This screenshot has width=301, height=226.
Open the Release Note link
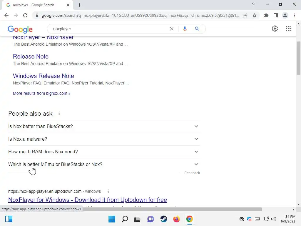coord(31,56)
